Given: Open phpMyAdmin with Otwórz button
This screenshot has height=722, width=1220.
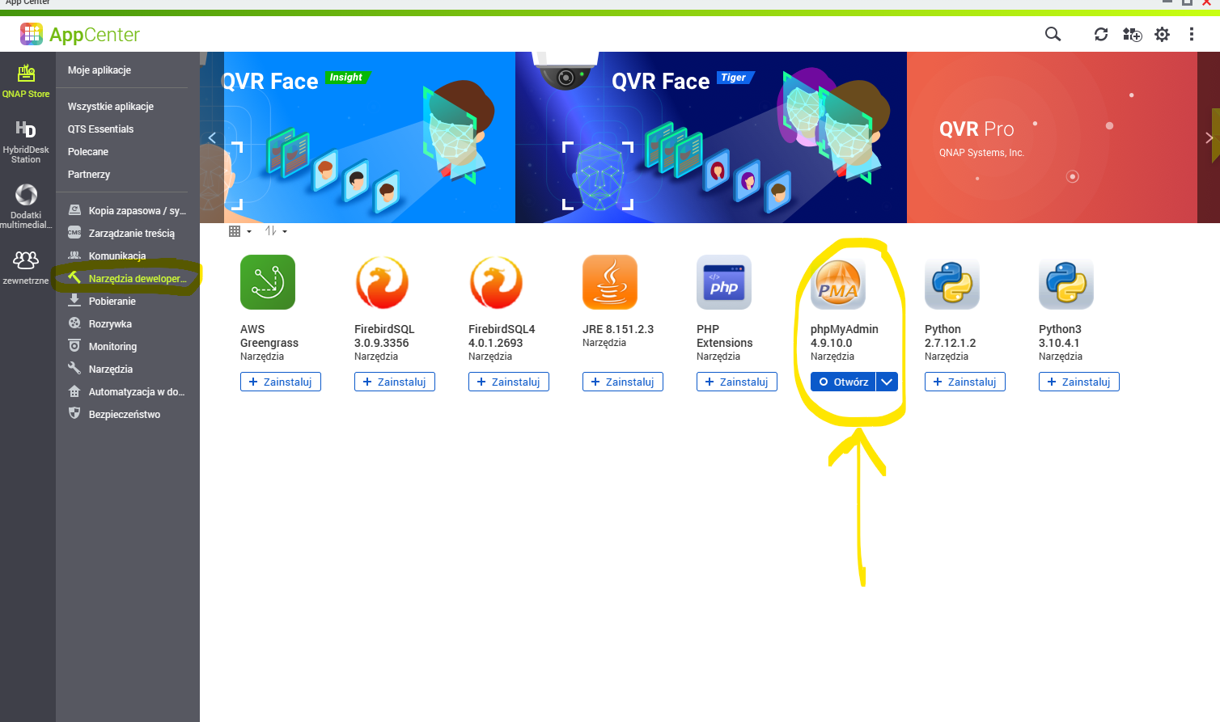Looking at the screenshot, I should tap(844, 382).
